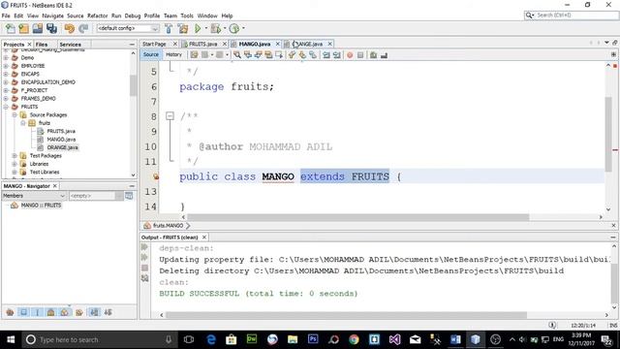Screen dimensions: 620x349
Task: Click the Find Selection magnifier icon
Action: (237, 55)
